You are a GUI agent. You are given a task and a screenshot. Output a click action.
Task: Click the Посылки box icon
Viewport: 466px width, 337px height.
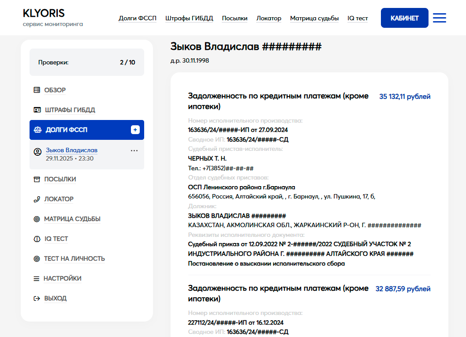(x=37, y=179)
